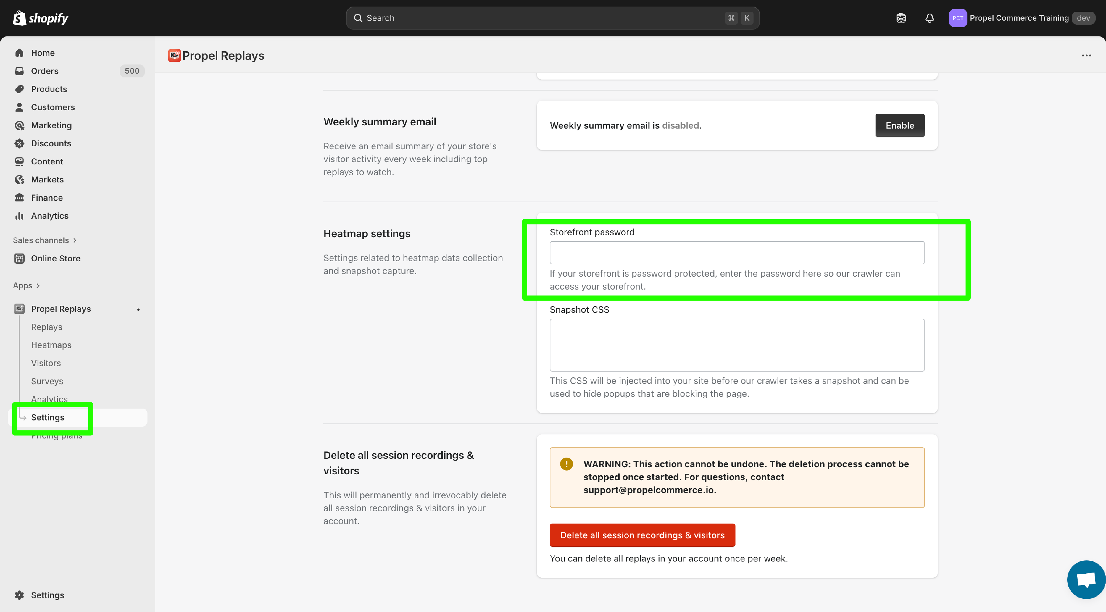Focus the Storefront password field

click(737, 252)
